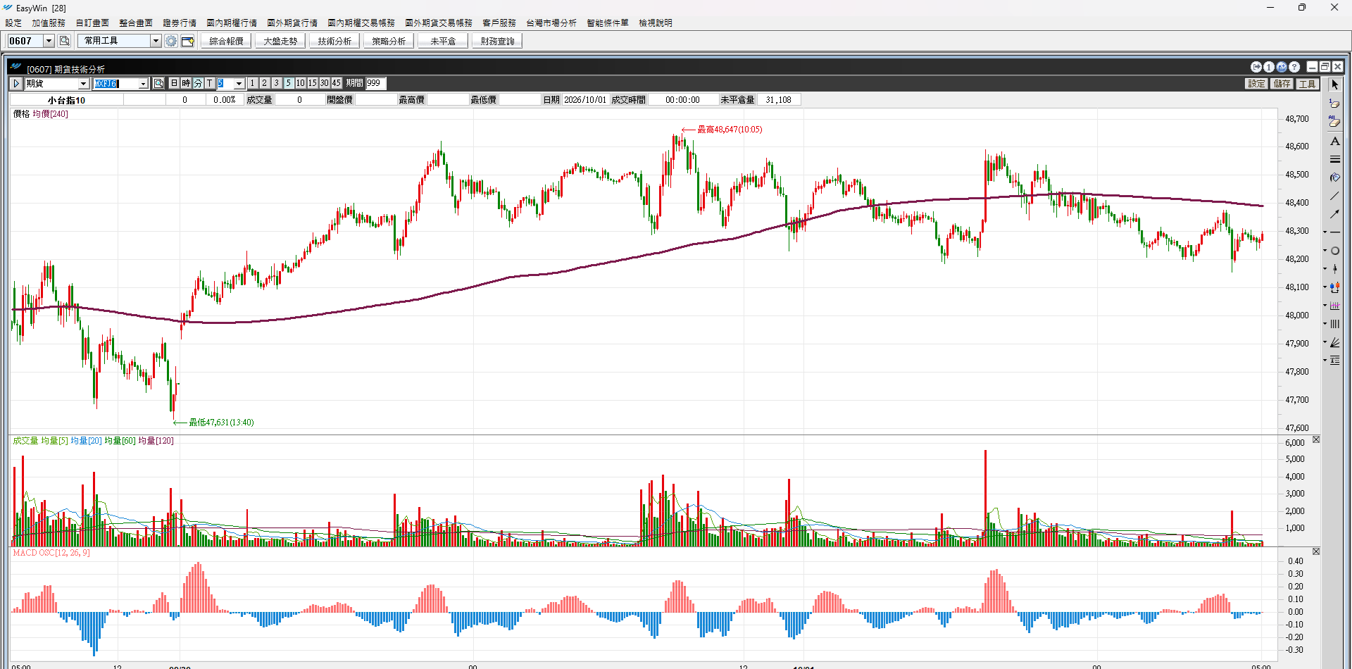Select the diagonal trend line tool

click(x=1334, y=196)
